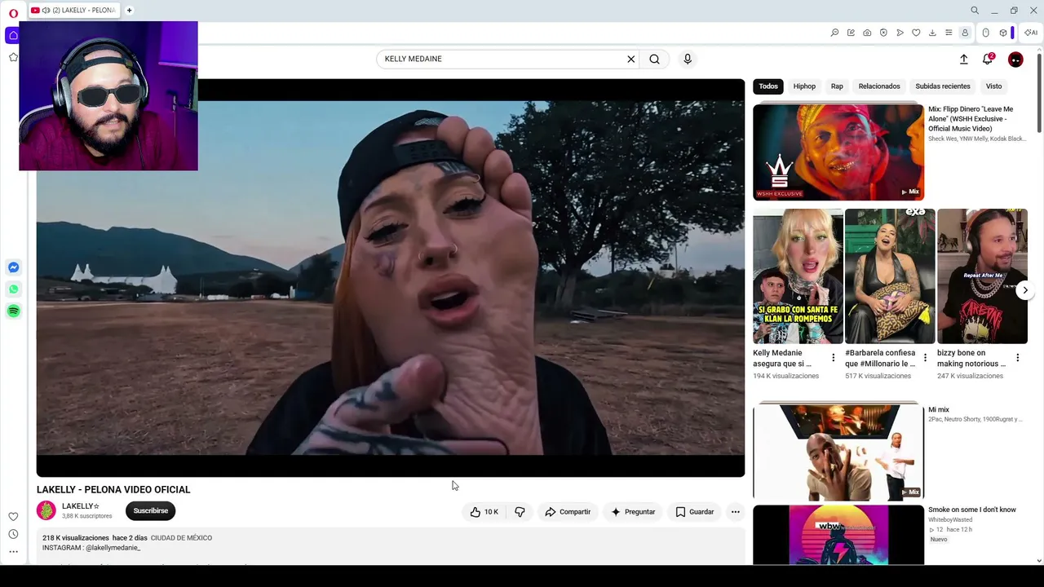The image size is (1044, 587).
Task: Open browser downloads icon
Action: coord(932,33)
